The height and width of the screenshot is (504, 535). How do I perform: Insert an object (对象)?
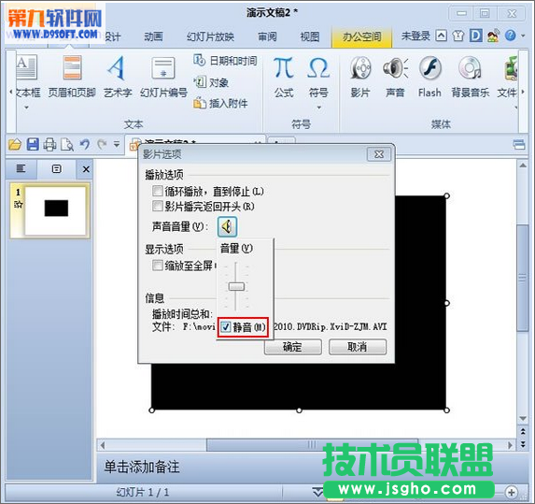click(211, 82)
